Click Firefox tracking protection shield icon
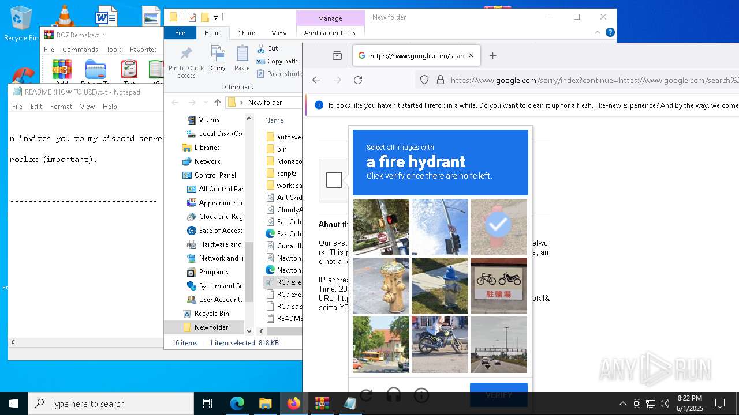This screenshot has height=415, width=739. (x=424, y=80)
